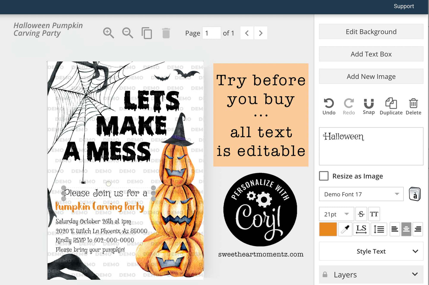Click the copy page icon
429x285 pixels.
click(x=147, y=33)
